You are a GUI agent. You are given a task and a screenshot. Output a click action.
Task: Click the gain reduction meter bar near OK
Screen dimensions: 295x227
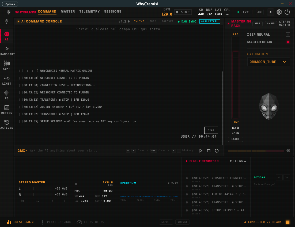point(256,151)
